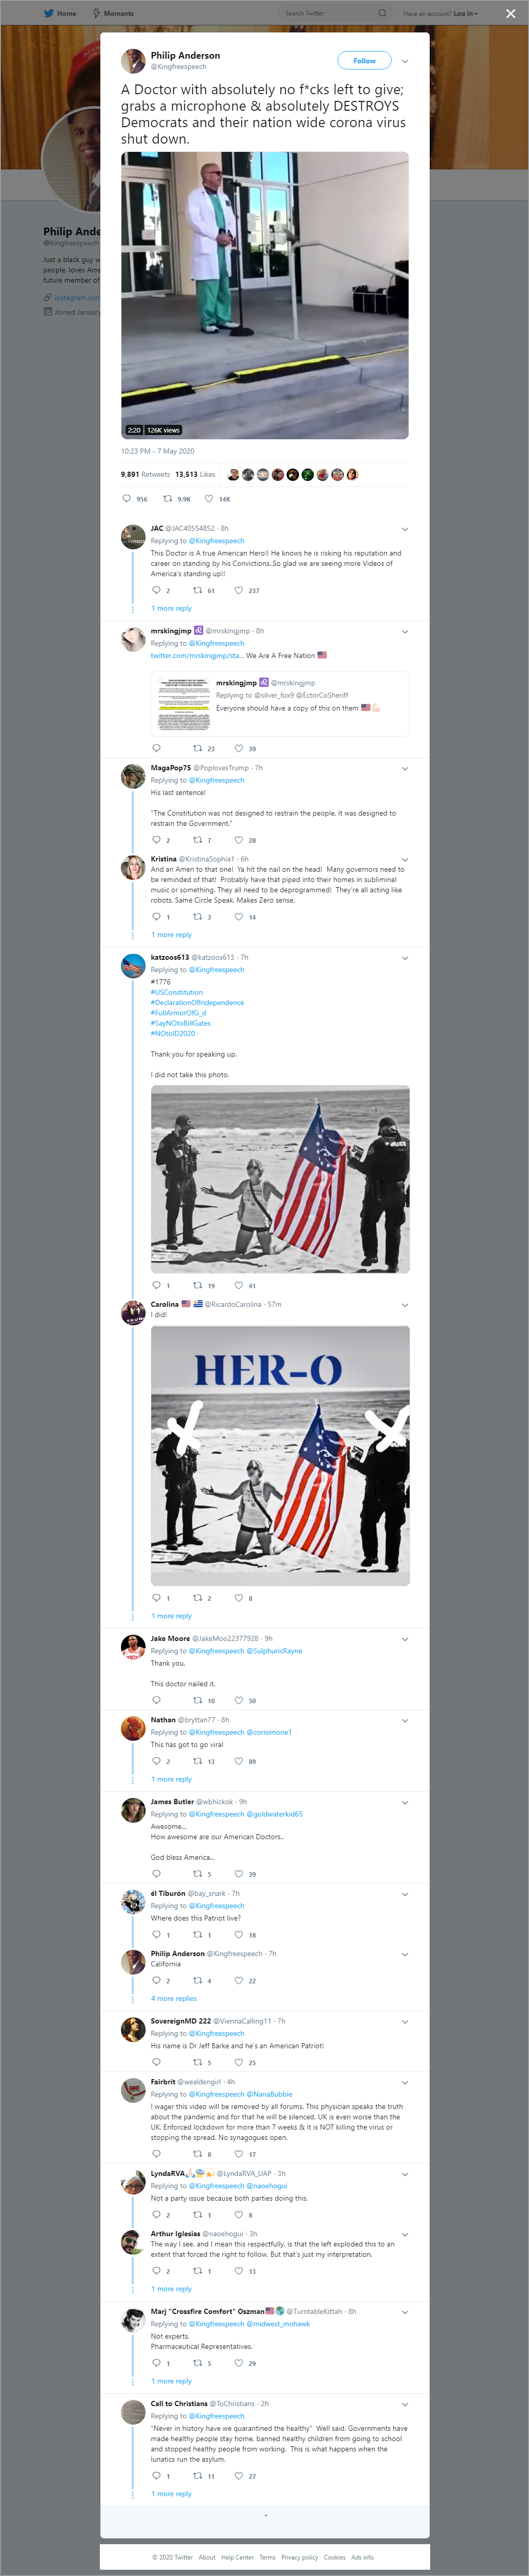This screenshot has width=529, height=2576.
Task: Open the Log in menu
Action: pyautogui.click(x=465, y=13)
